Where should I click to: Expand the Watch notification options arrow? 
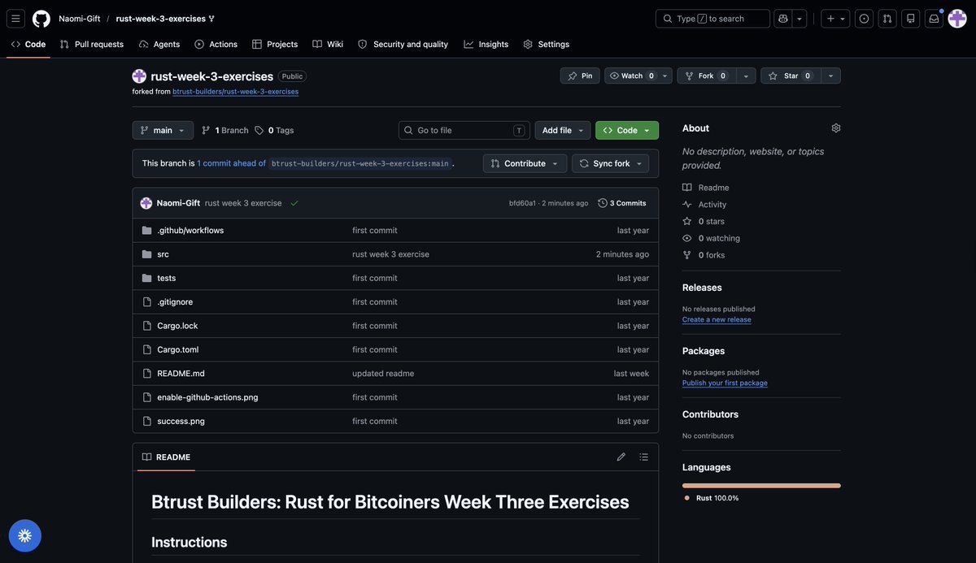665,76
